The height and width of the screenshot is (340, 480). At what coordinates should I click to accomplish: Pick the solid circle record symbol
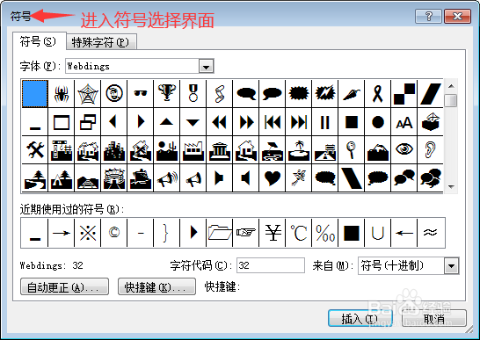(x=377, y=122)
